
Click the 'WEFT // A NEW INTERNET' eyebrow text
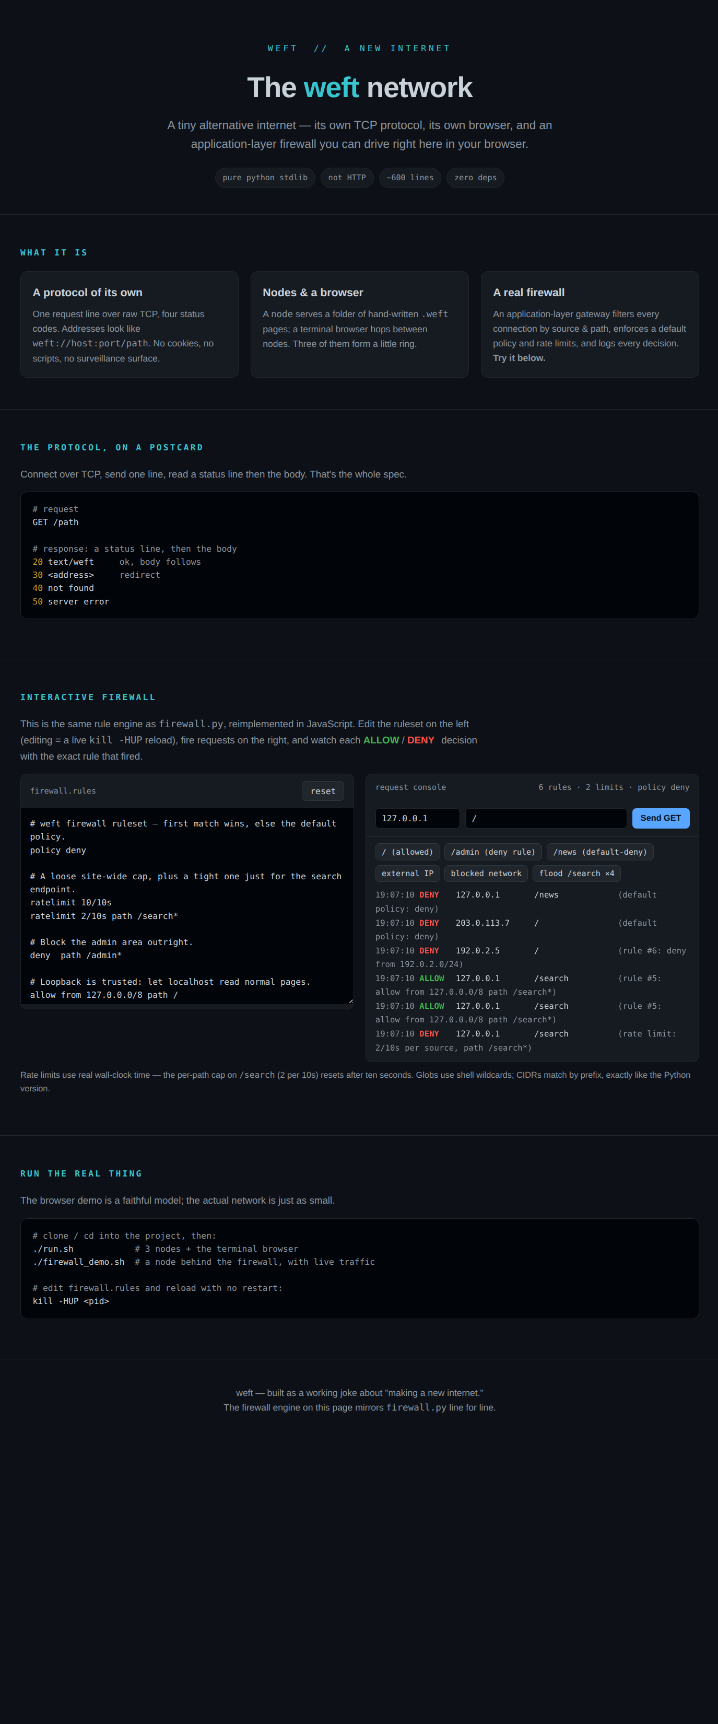(359, 48)
